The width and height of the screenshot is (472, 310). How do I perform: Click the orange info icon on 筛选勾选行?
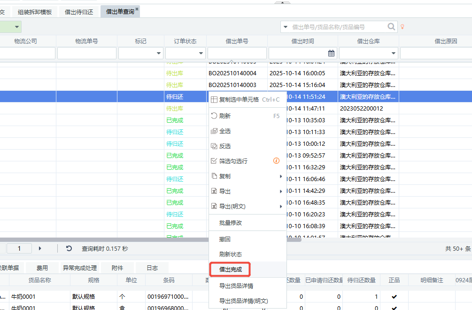(277, 161)
